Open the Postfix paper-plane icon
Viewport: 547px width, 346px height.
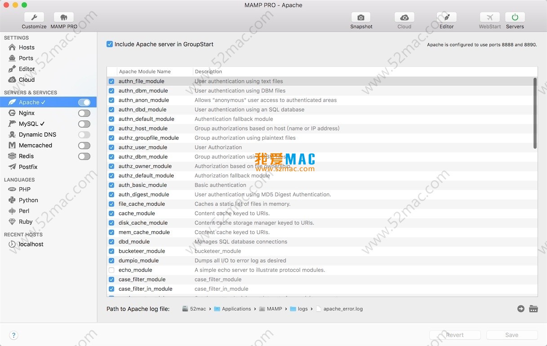[x=12, y=167]
